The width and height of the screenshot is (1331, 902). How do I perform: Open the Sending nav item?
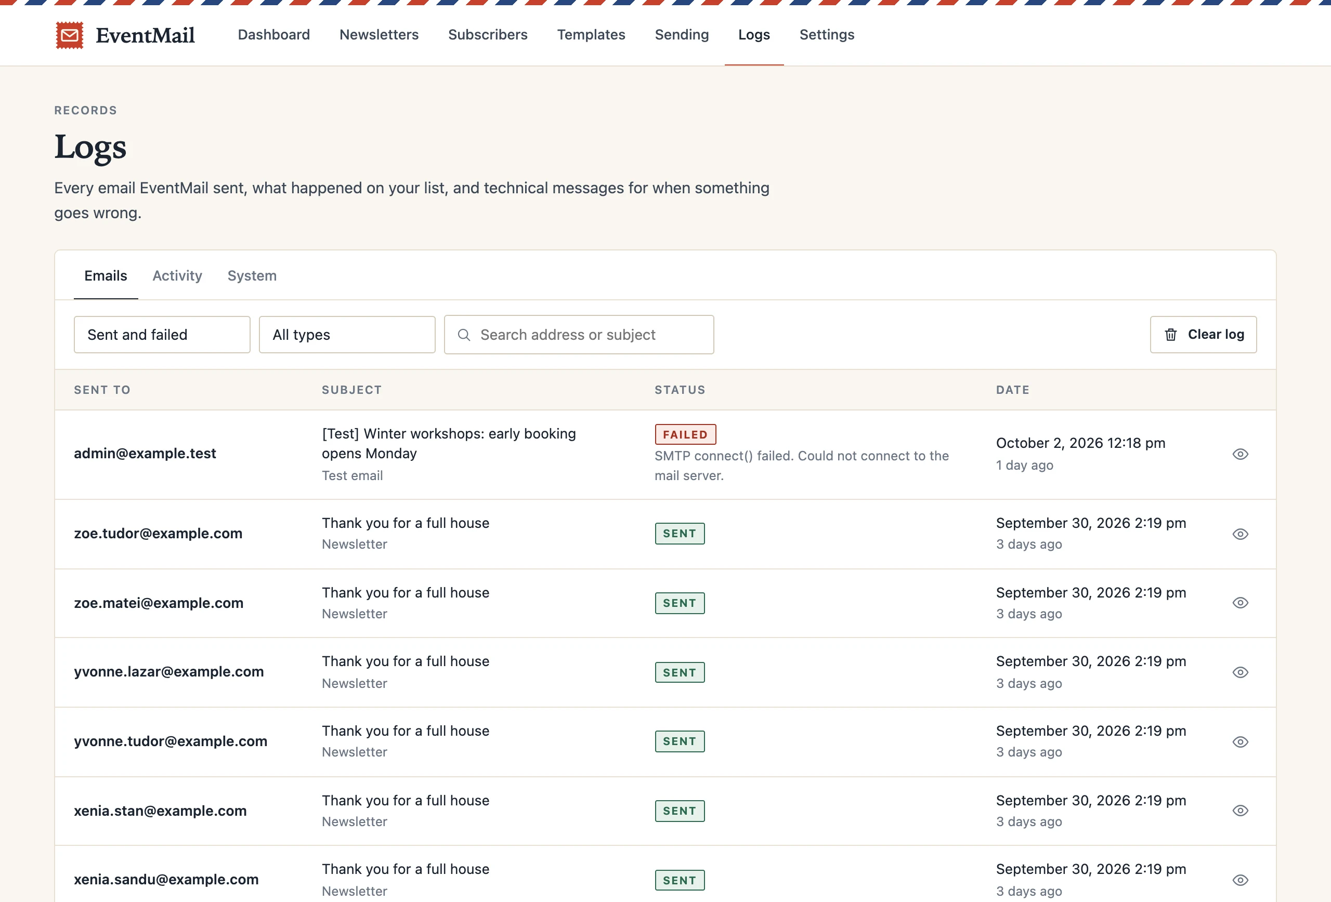682,35
